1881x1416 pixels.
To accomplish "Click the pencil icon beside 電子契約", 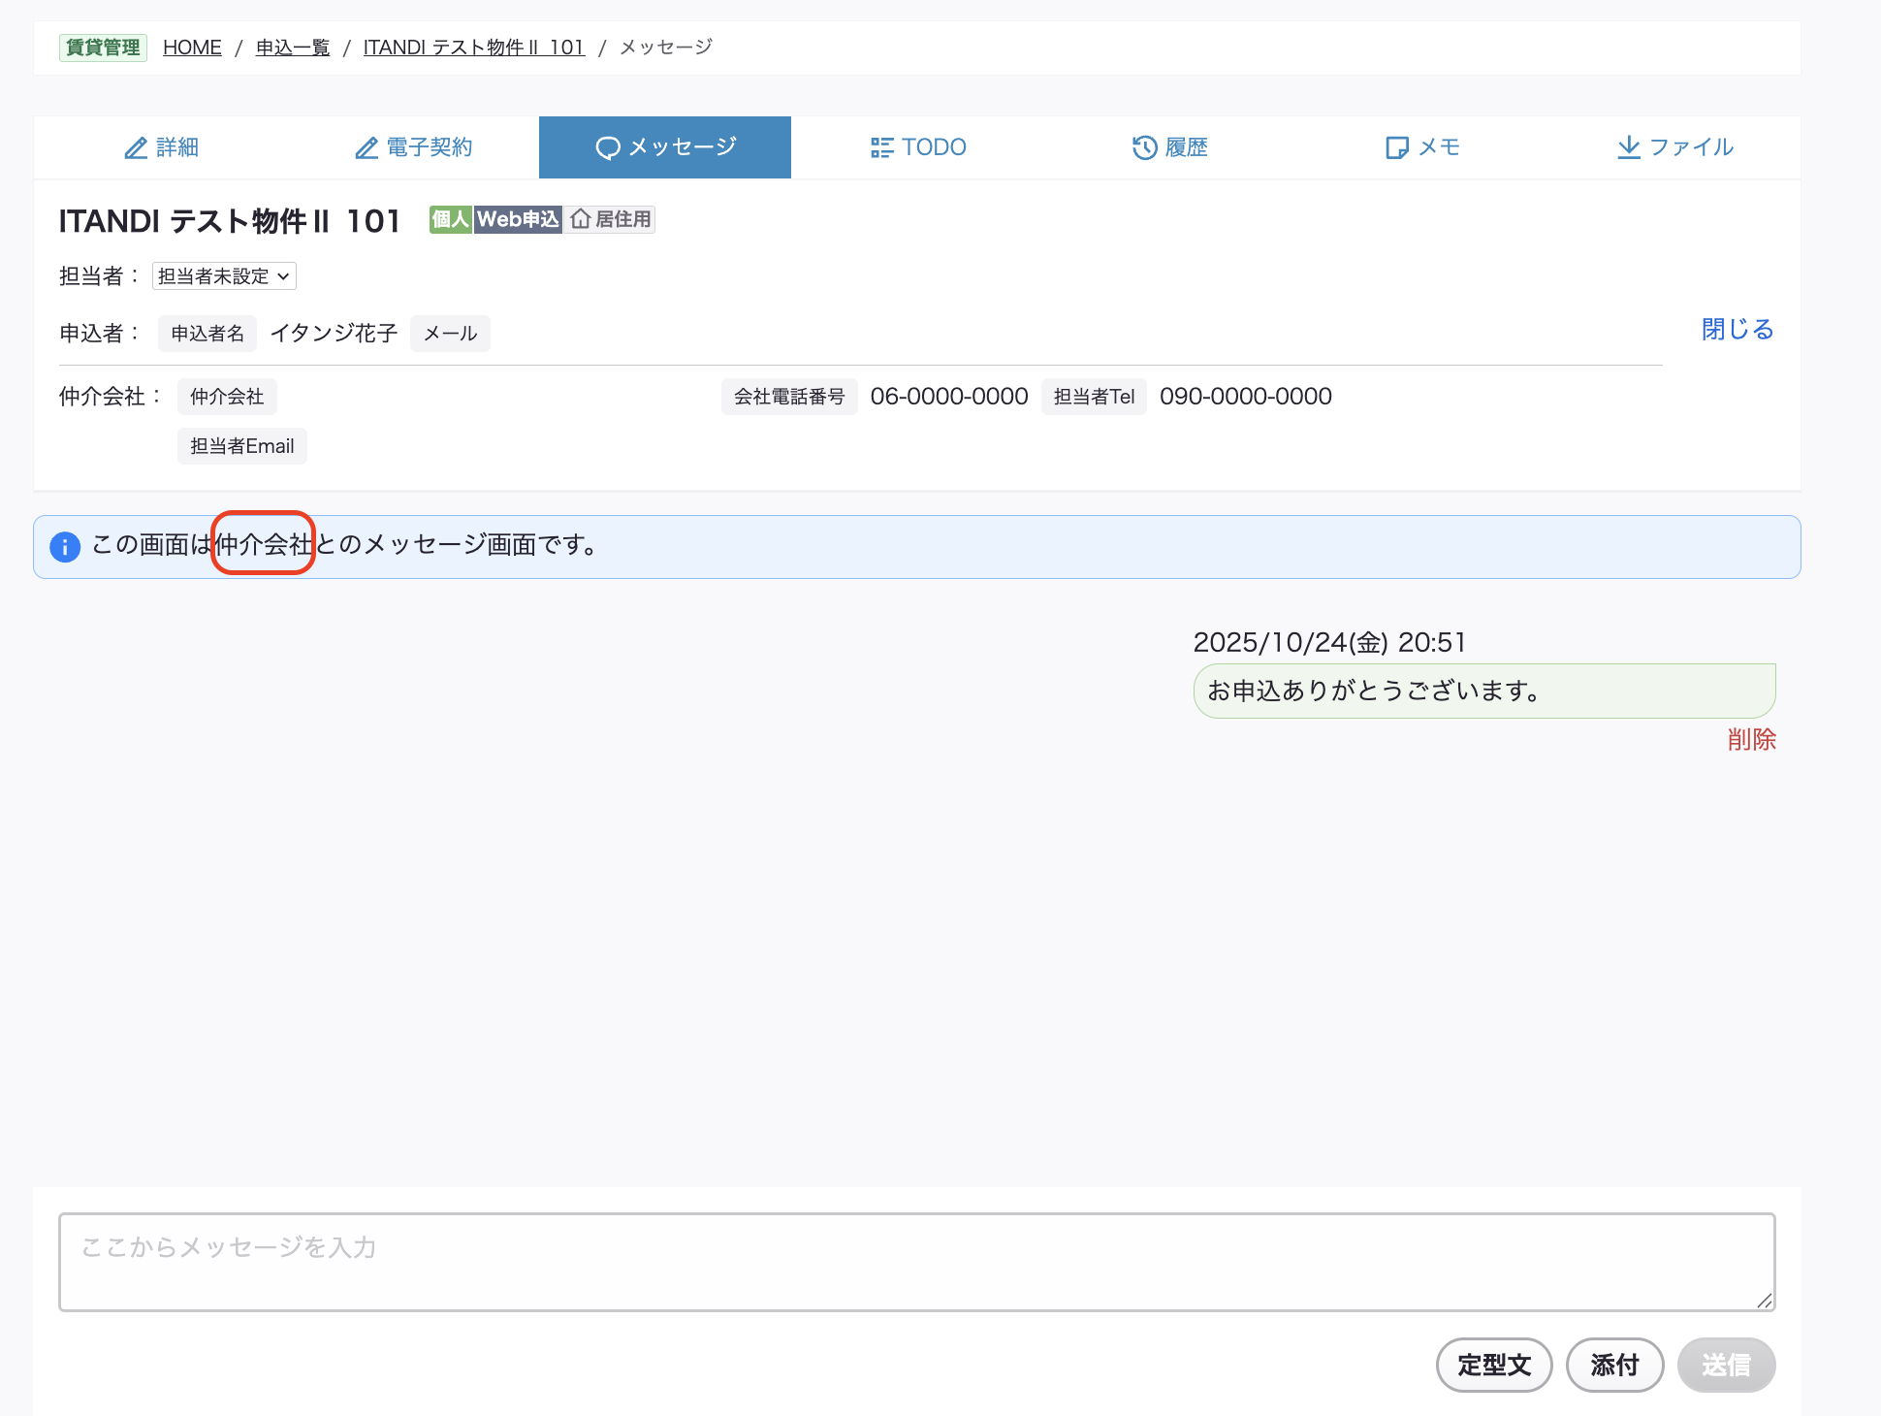I will (x=367, y=147).
